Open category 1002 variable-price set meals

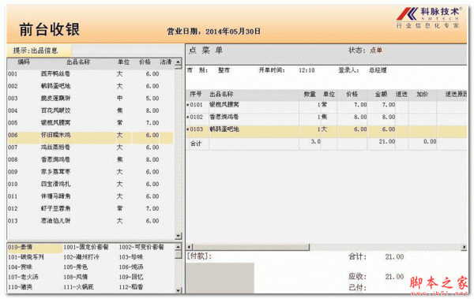pyautogui.click(x=141, y=248)
